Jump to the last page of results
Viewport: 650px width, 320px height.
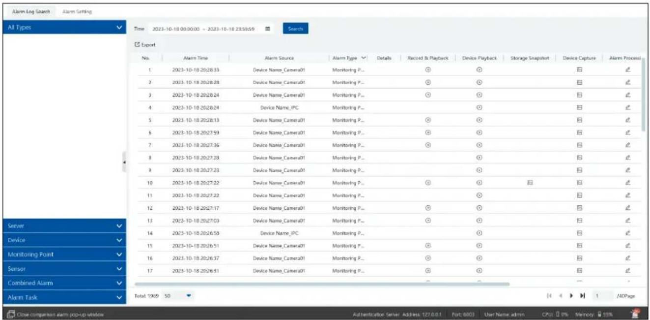point(583,297)
